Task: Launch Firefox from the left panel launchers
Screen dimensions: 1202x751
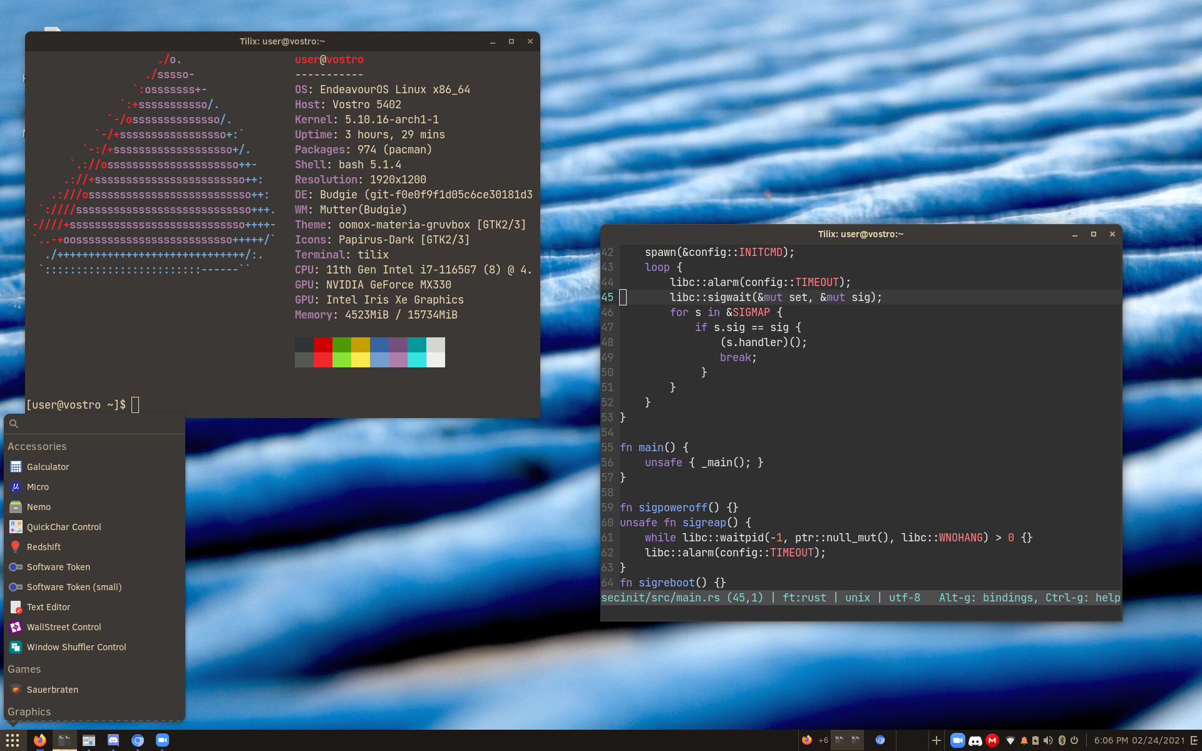Action: [x=39, y=740]
